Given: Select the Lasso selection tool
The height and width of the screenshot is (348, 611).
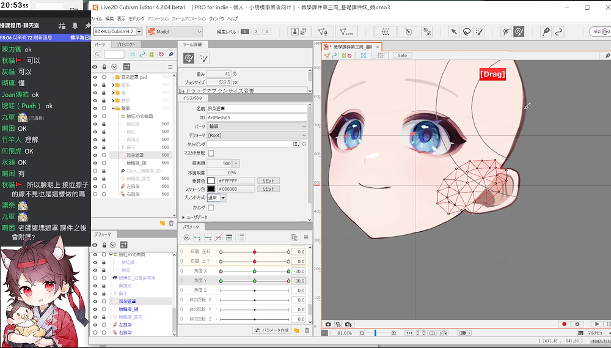Looking at the screenshot, I should [x=466, y=32].
